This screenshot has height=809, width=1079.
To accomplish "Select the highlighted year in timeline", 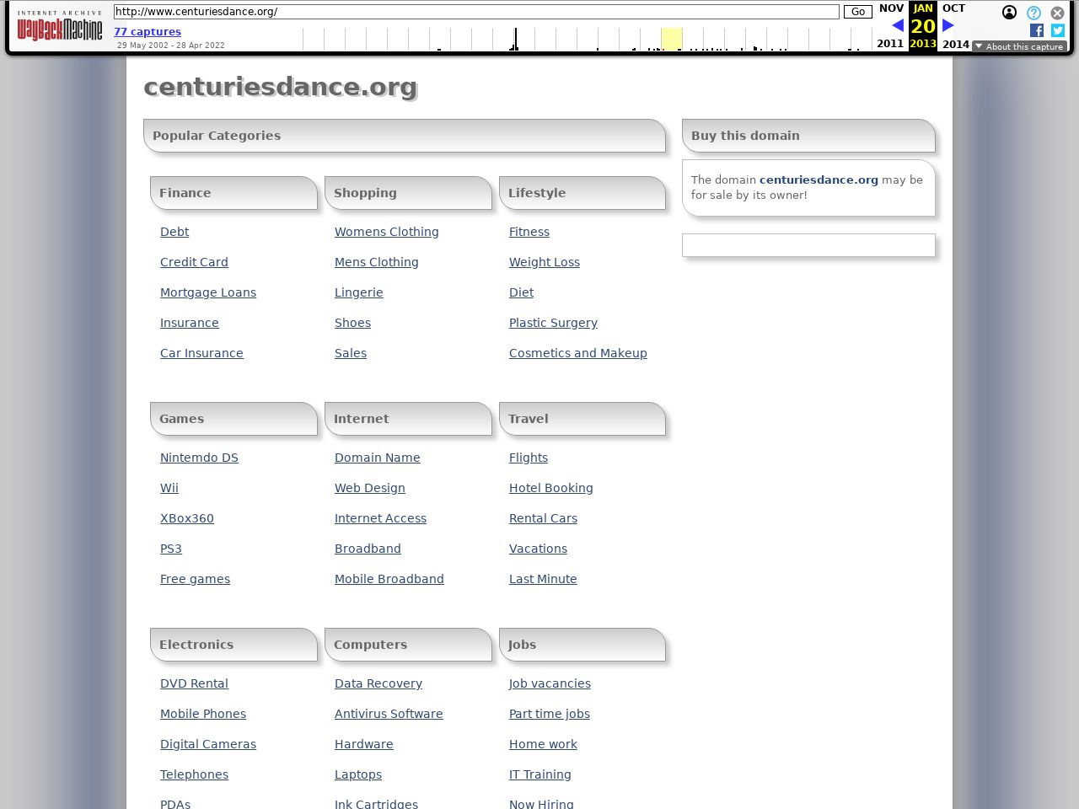I will point(671,39).
